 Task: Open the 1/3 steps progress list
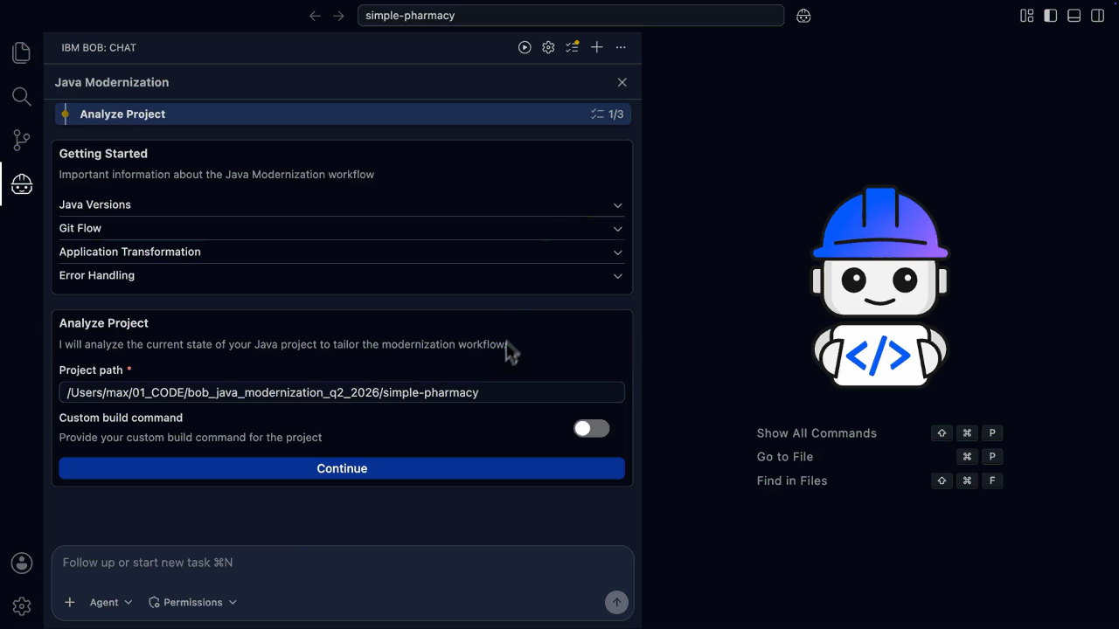(x=608, y=114)
